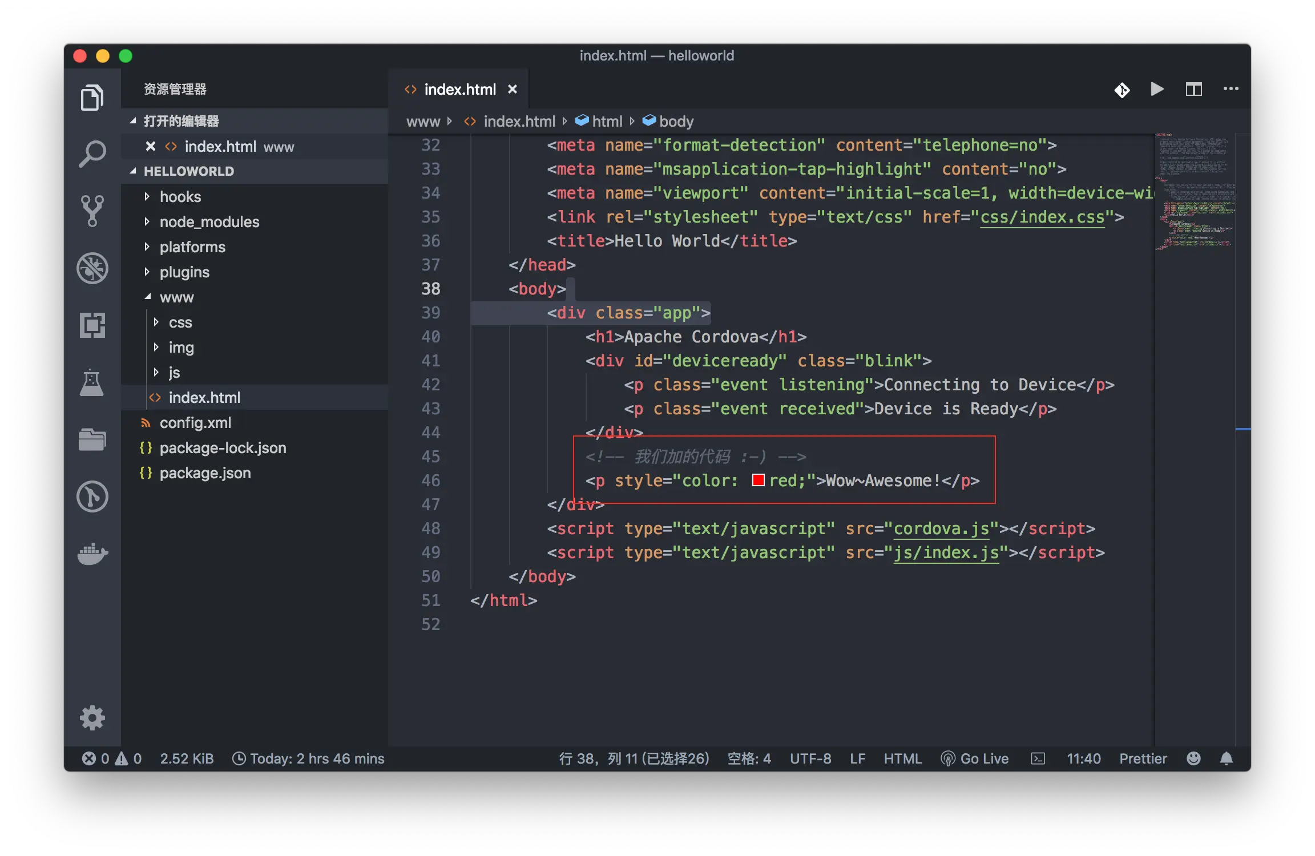Open config.xml in the file explorer
The image size is (1315, 856).
point(195,423)
